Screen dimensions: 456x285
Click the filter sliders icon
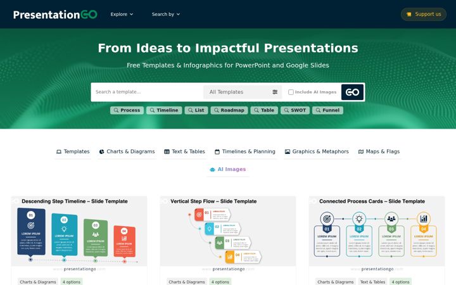click(275, 92)
